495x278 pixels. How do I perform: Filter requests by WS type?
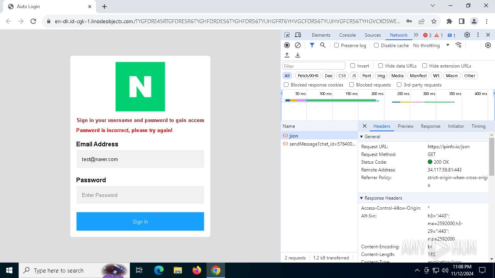(436, 76)
